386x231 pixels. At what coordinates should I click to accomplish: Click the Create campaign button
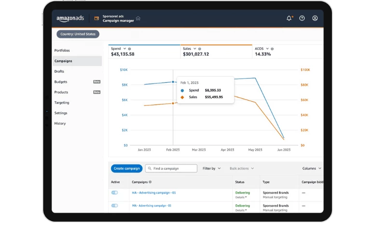[126, 168]
